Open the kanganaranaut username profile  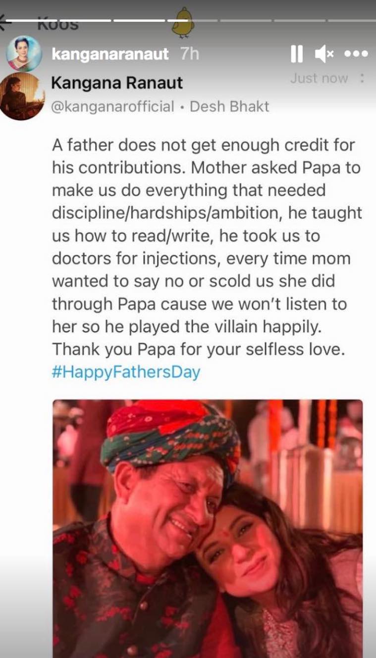[110, 54]
